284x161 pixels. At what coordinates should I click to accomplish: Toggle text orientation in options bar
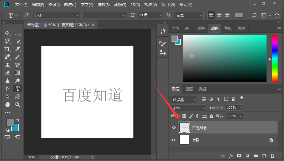[x=27, y=15]
